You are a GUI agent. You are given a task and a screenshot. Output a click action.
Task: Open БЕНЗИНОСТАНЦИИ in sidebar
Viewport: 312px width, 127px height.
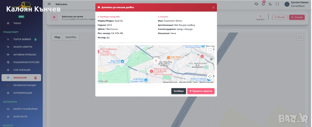click(x=21, y=85)
